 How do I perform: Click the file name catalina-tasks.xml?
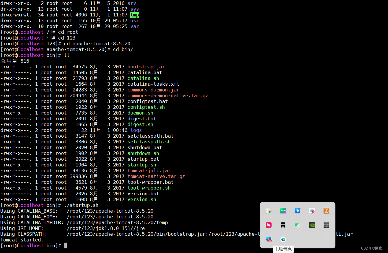point(153,84)
